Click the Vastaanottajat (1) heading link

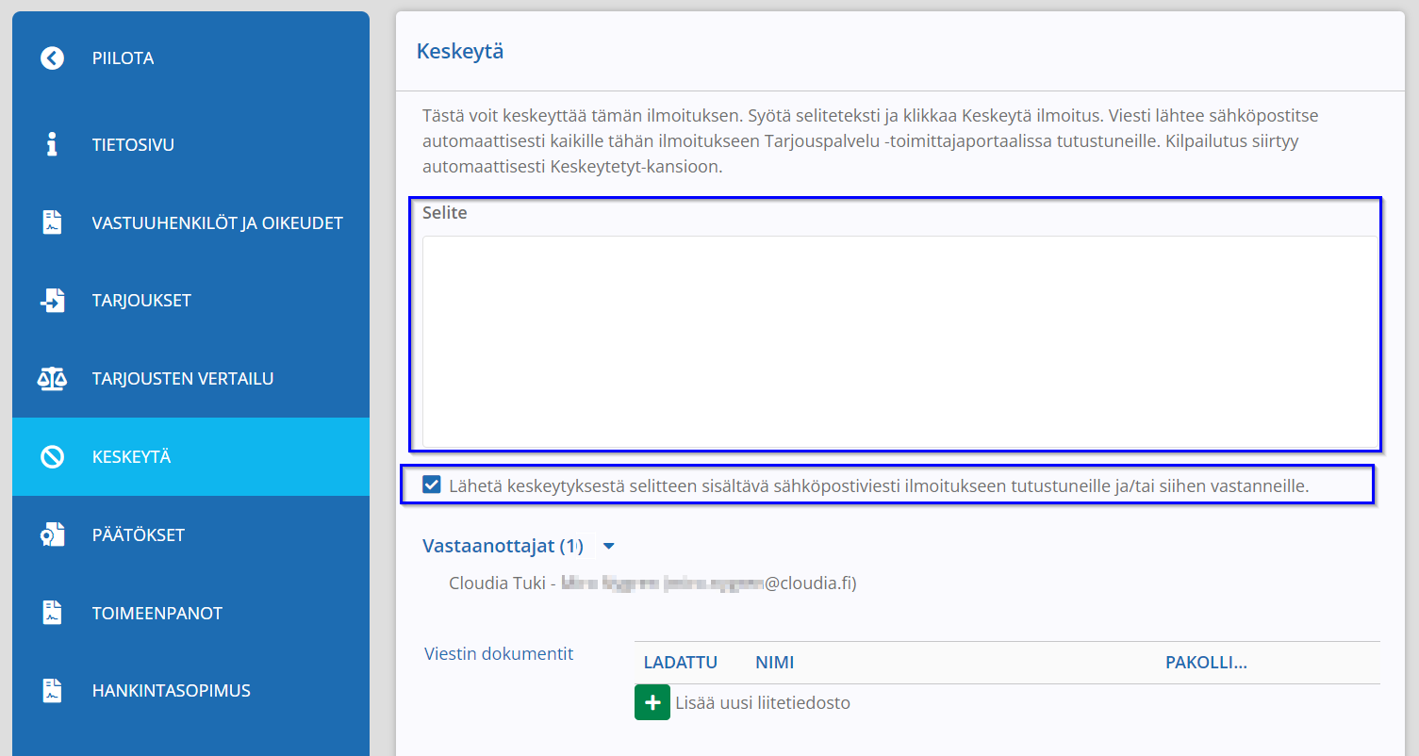[503, 546]
